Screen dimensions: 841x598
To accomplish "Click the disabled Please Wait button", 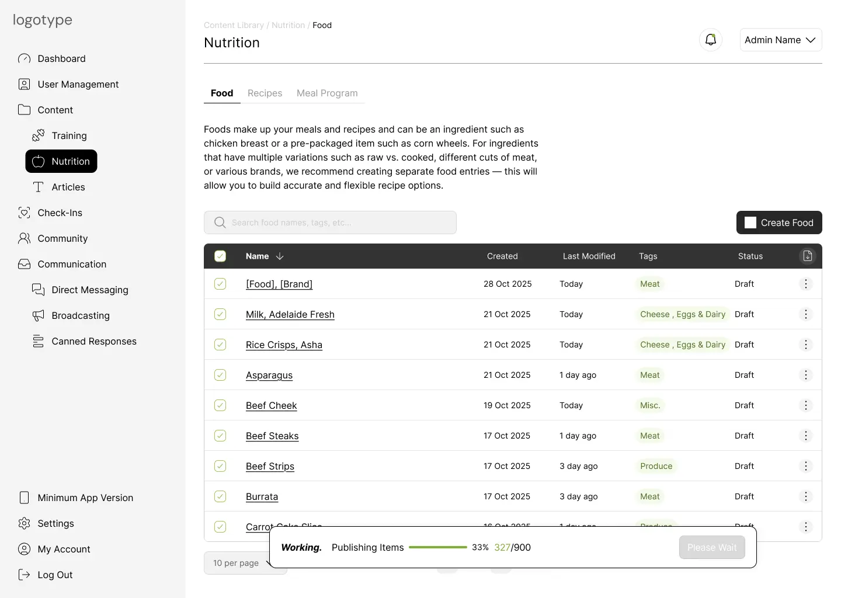I will point(712,547).
